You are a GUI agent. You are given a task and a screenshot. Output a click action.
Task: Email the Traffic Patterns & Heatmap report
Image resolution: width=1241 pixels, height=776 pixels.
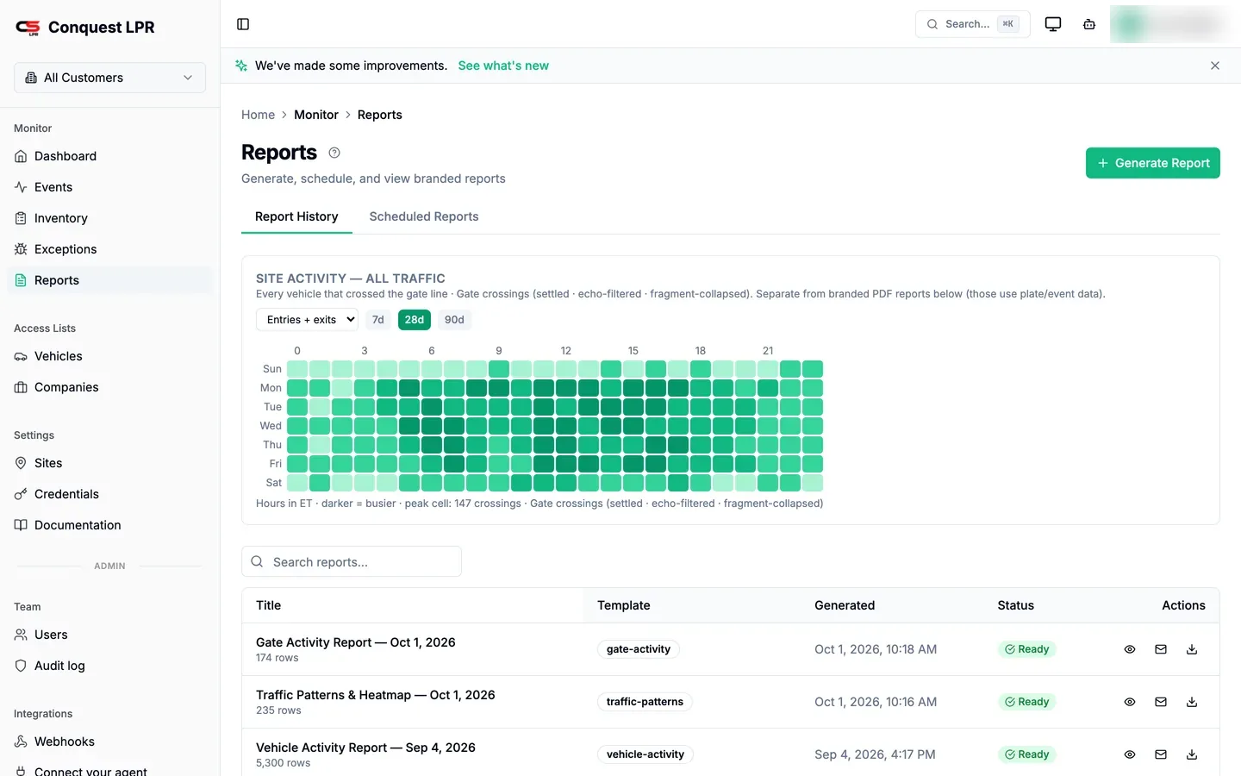(x=1161, y=702)
